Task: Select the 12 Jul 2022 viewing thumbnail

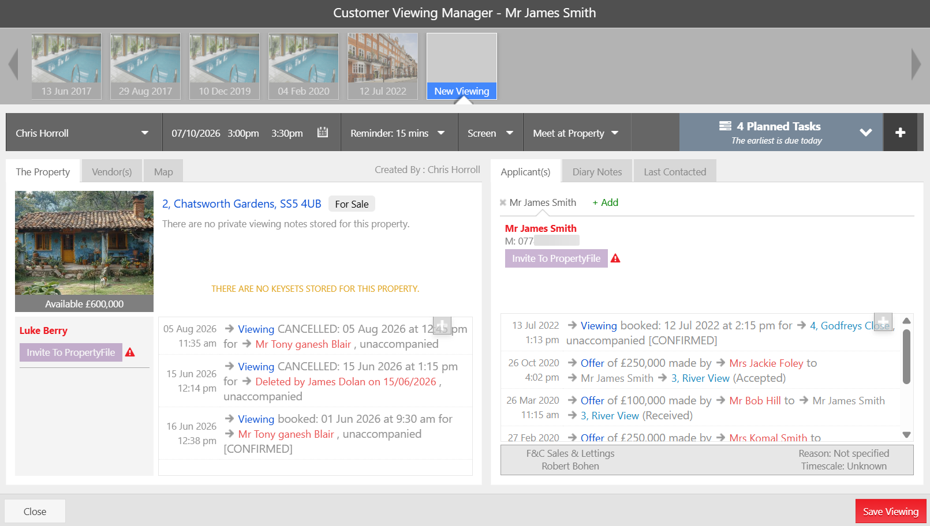Action: click(383, 66)
